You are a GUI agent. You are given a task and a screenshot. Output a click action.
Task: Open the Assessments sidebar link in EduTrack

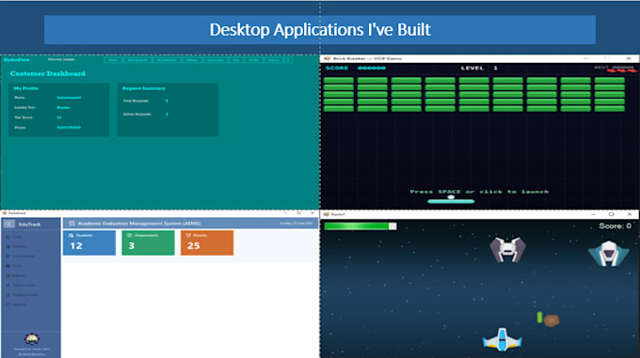pos(24,257)
